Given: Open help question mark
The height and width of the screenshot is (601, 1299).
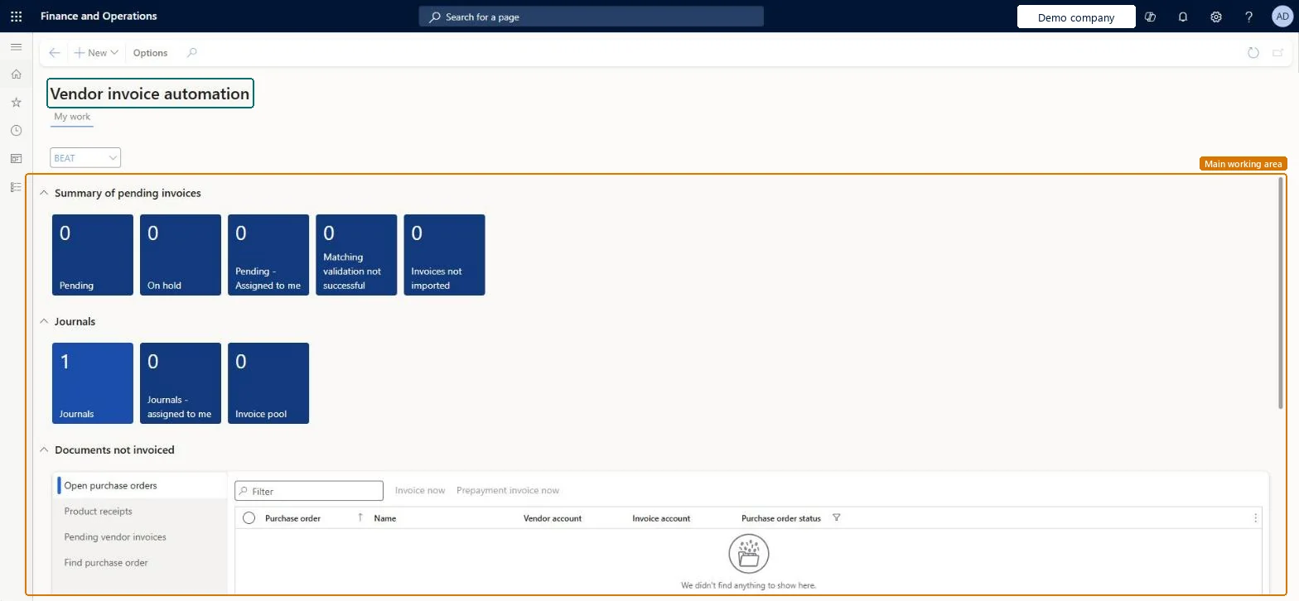Looking at the screenshot, I should point(1249,17).
